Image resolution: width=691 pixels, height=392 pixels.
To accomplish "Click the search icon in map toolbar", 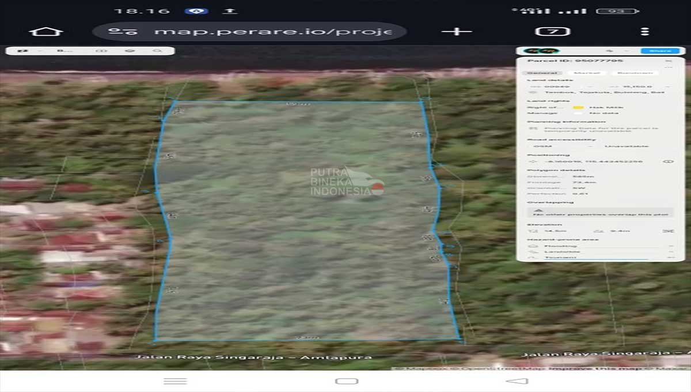I will (157, 51).
